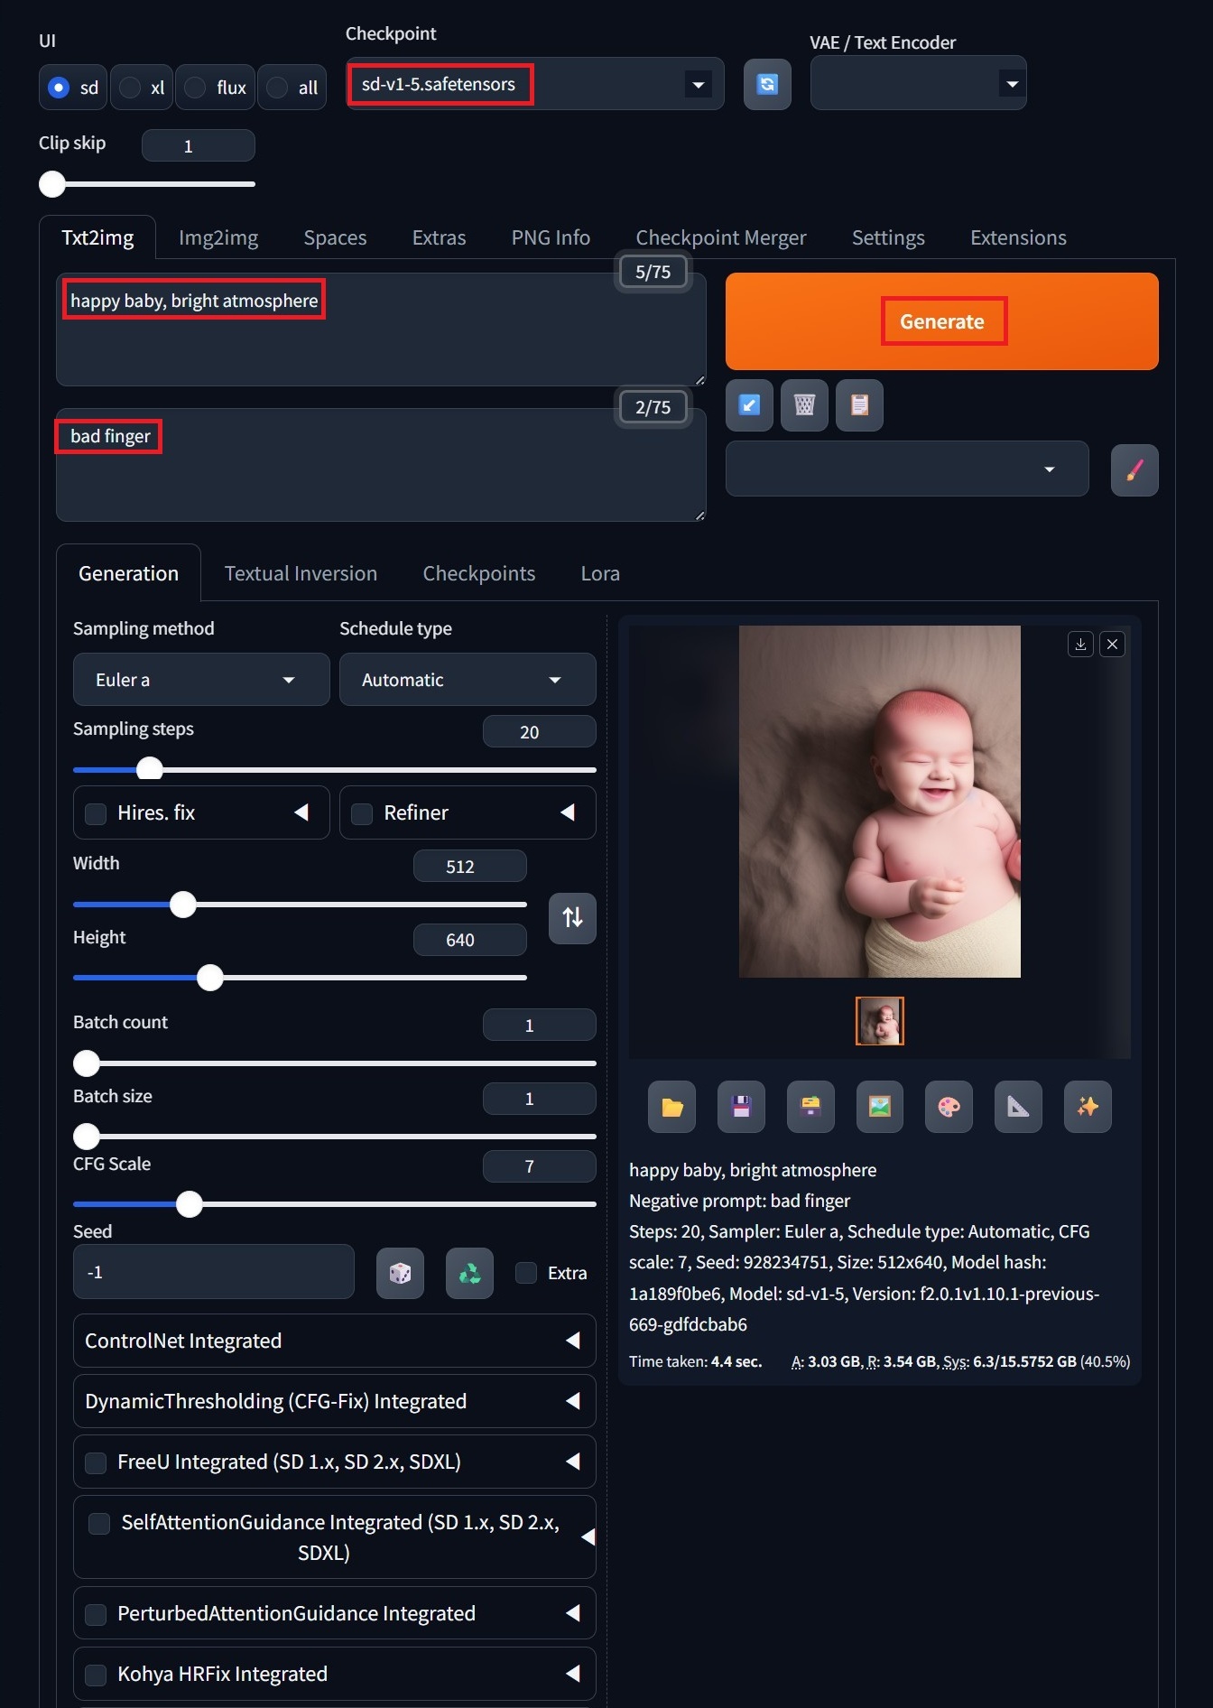Click the clipboard apply-styles icon
The width and height of the screenshot is (1213, 1708).
click(859, 404)
